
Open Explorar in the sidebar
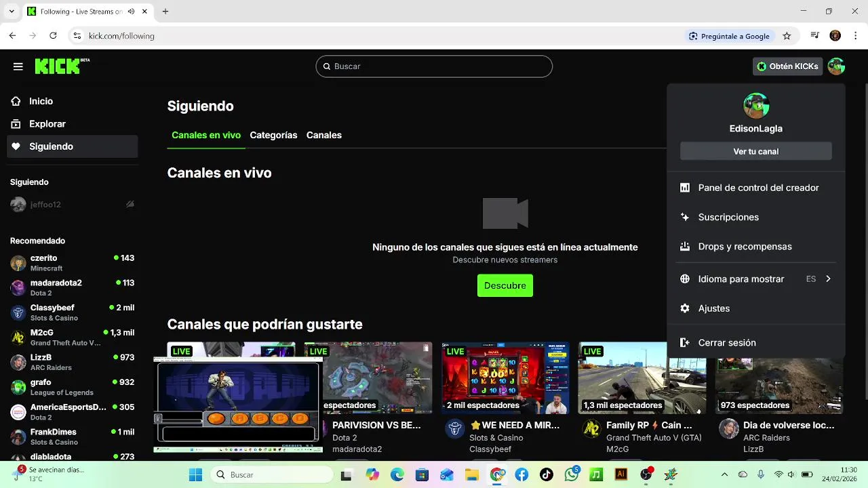[73, 124]
